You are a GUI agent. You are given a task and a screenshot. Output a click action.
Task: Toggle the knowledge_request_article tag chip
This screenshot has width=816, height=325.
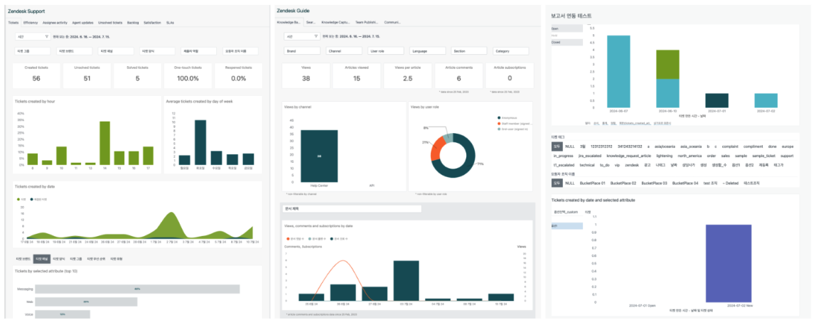[628, 156]
